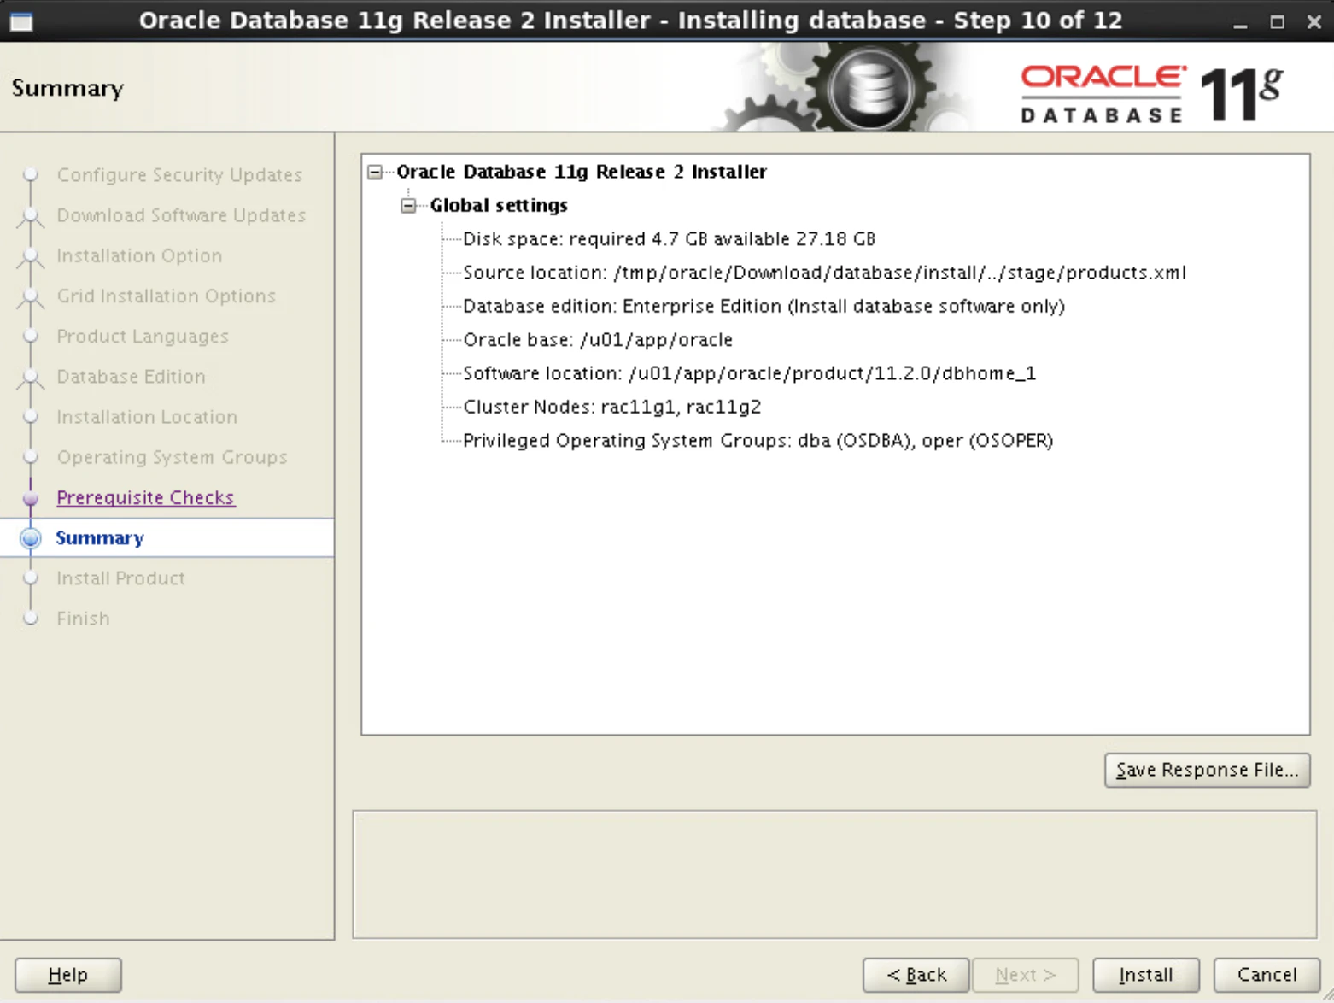
Task: Save the response file
Action: click(x=1207, y=770)
